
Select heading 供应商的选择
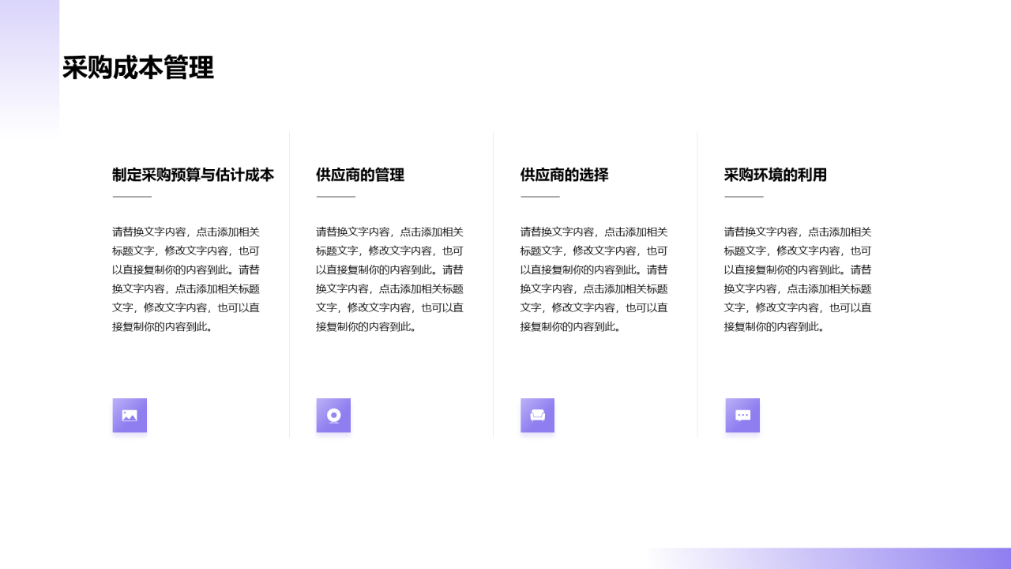(565, 175)
